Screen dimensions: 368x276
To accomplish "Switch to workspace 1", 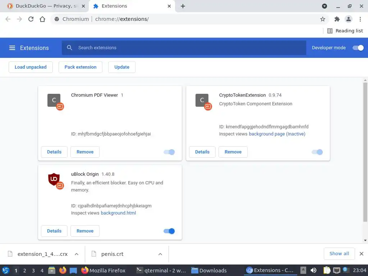I will pyautogui.click(x=16, y=271).
